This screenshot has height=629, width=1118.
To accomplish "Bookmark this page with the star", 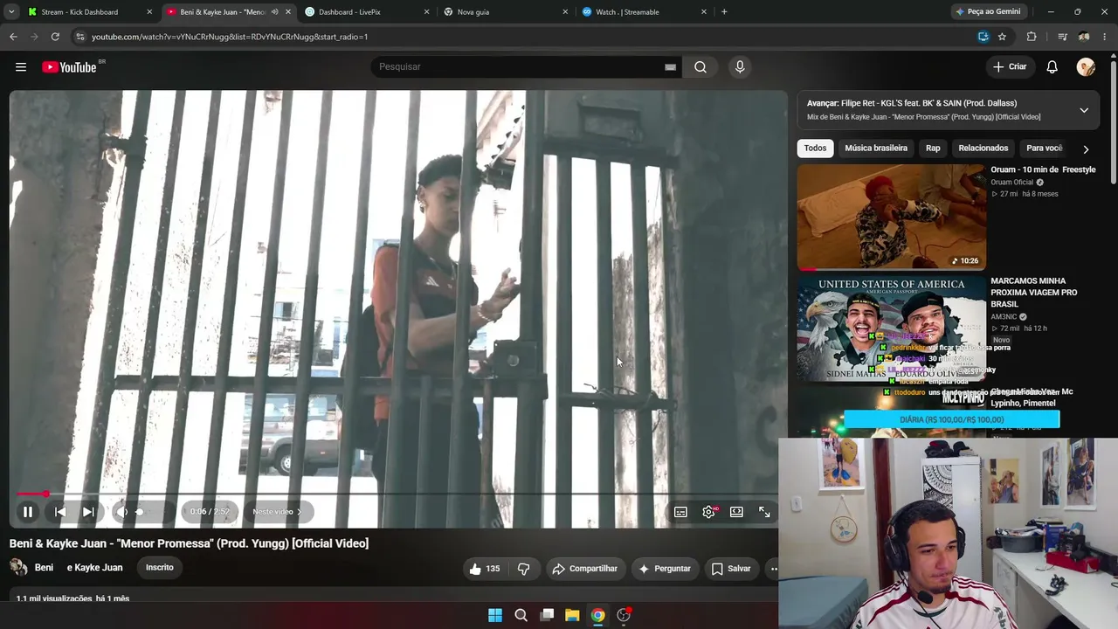I will pyautogui.click(x=1002, y=37).
